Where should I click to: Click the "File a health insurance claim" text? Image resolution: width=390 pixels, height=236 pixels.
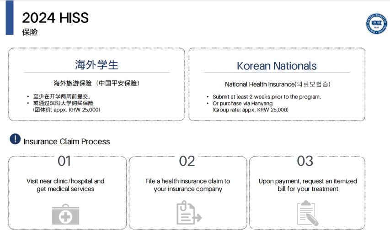(188, 181)
